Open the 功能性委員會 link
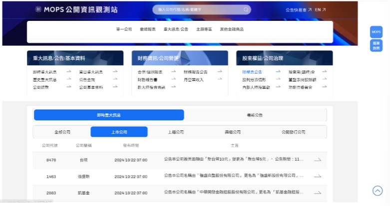390x206 pixels. (300, 87)
